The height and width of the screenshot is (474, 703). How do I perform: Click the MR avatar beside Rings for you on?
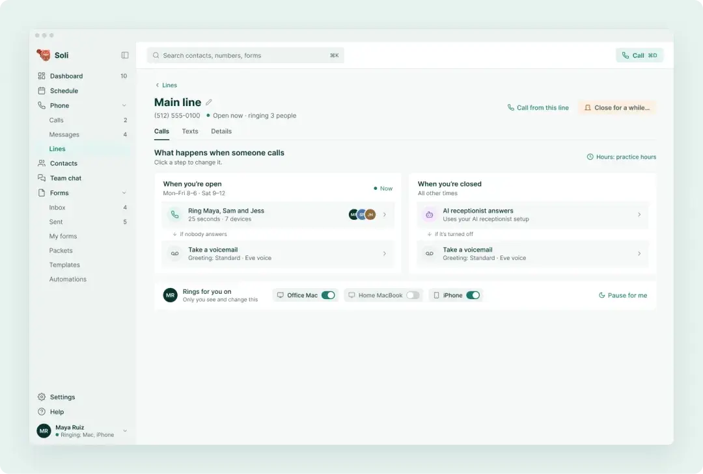tap(171, 295)
